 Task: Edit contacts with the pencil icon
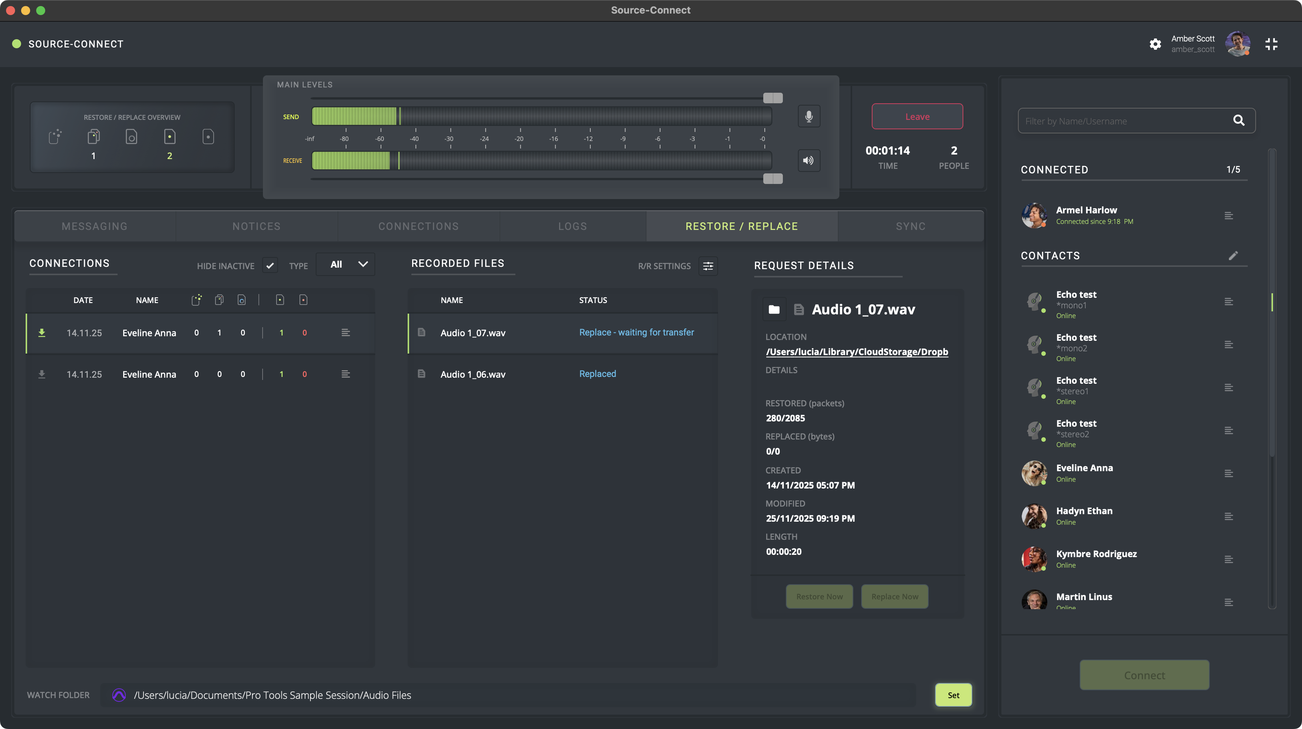[1233, 256]
